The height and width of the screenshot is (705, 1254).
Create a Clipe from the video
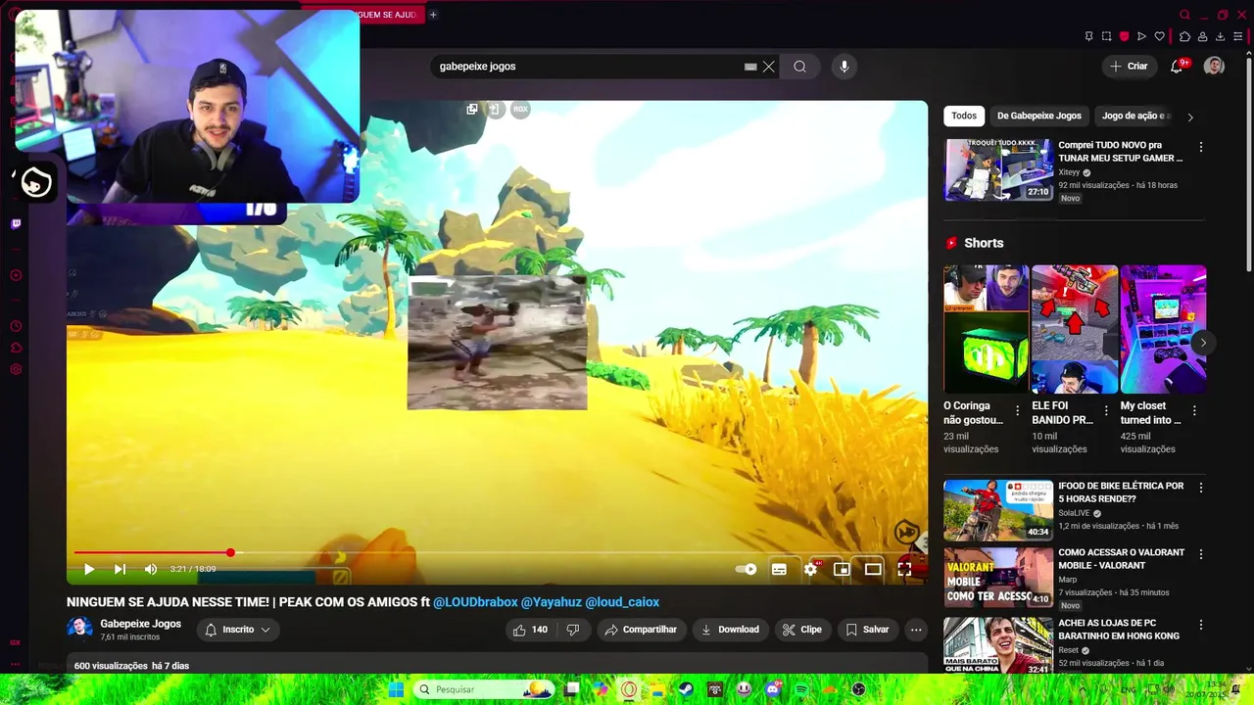click(x=802, y=630)
